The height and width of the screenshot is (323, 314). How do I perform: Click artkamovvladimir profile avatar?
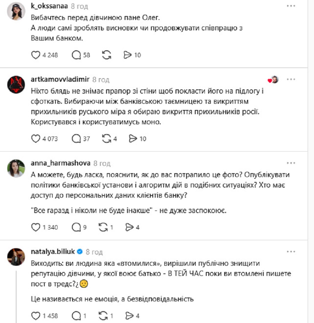[16, 84]
